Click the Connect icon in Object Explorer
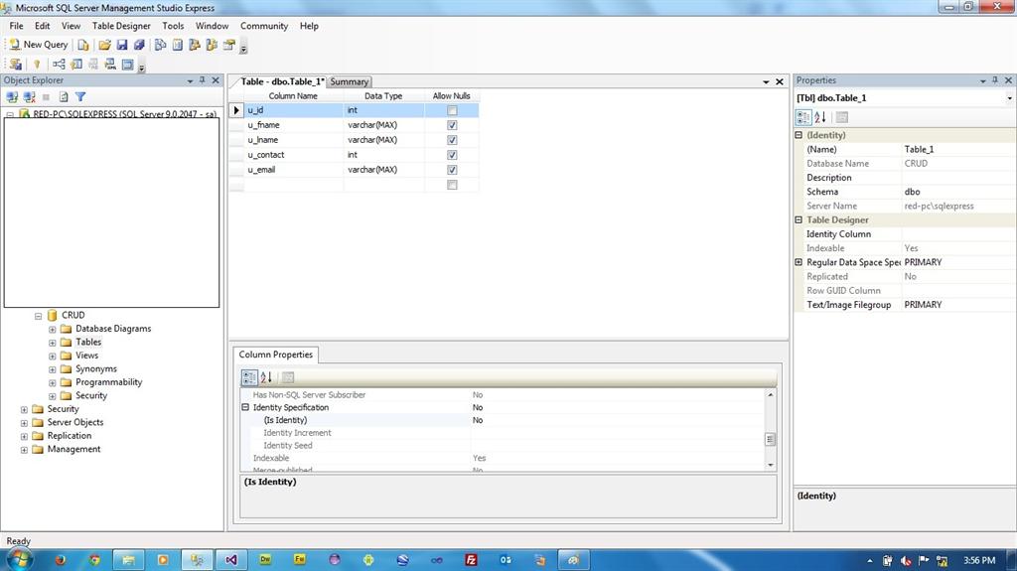This screenshot has width=1017, height=571. tap(12, 96)
